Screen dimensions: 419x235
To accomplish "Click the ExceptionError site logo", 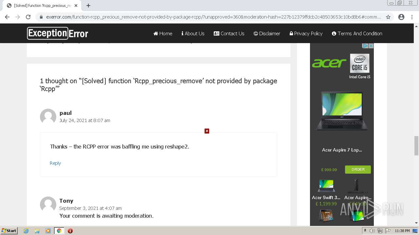I will point(58,33).
